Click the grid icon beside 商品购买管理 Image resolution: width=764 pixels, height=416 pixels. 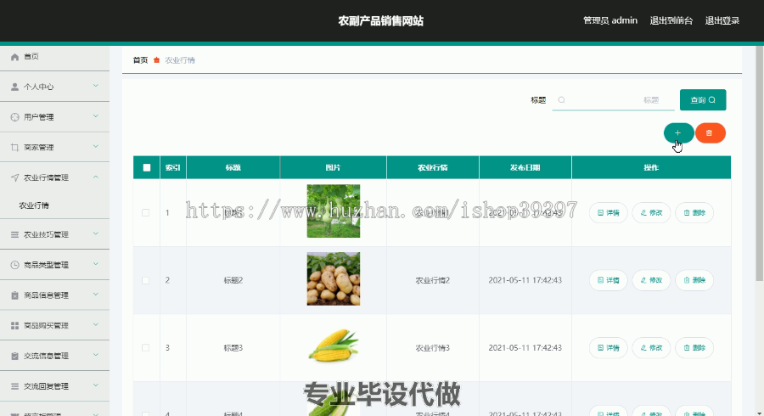point(14,325)
